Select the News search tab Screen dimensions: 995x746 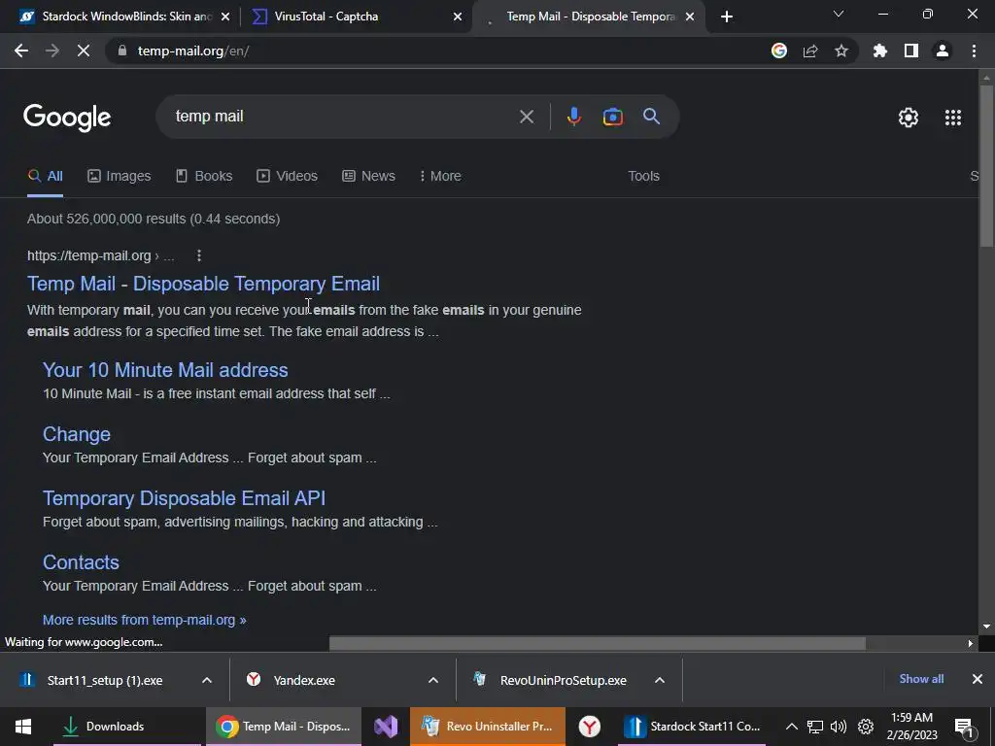pyautogui.click(x=368, y=176)
